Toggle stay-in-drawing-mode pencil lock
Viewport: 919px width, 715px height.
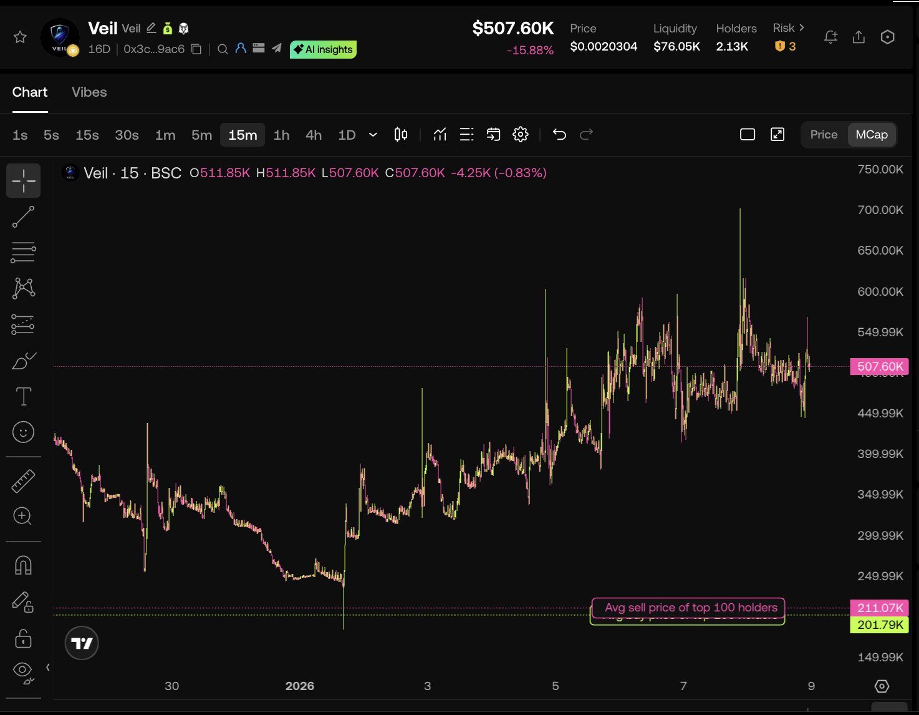tap(24, 602)
